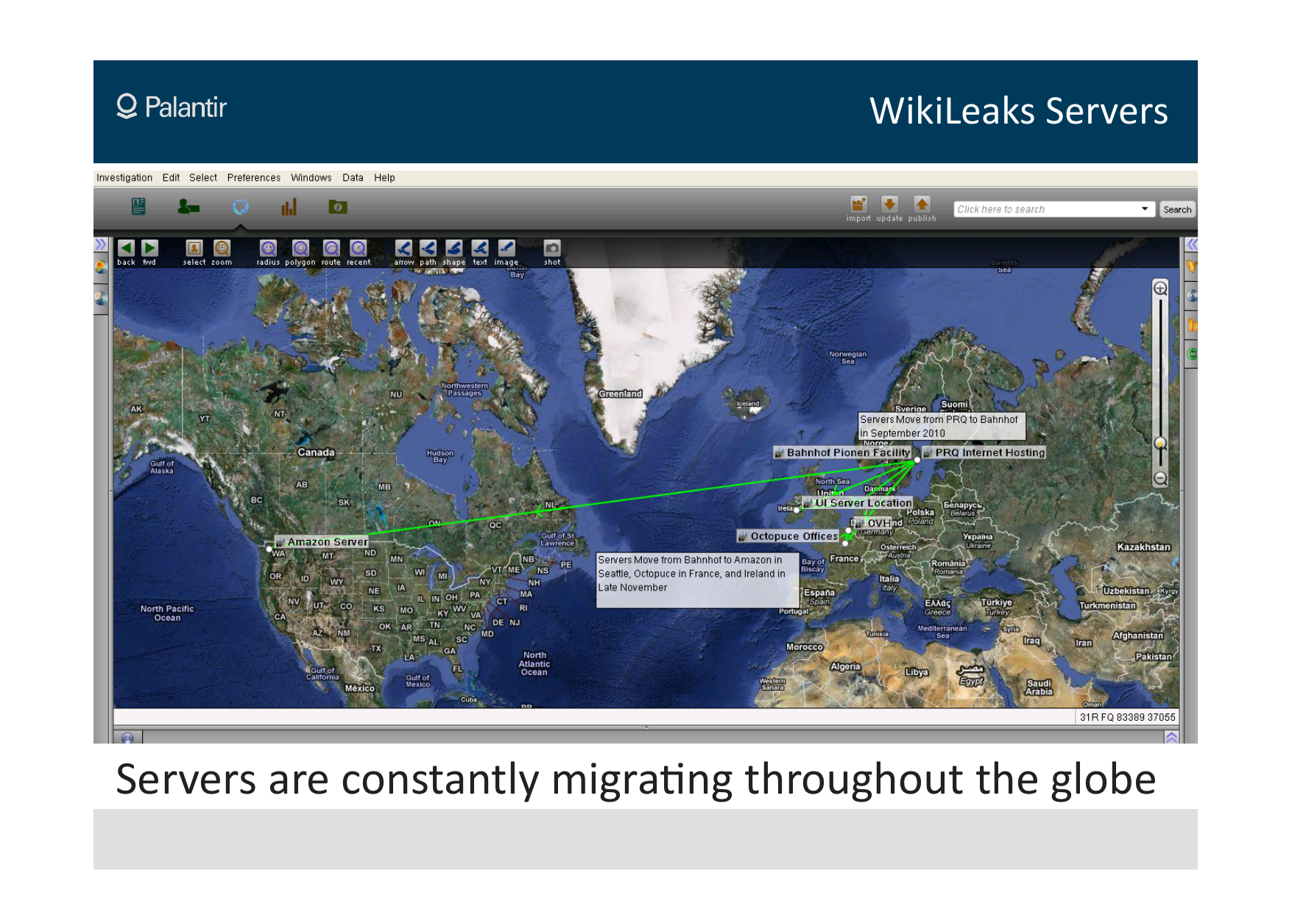Activate the radius search tool
Image resolution: width=1292 pixels, height=912 pixels.
268,249
